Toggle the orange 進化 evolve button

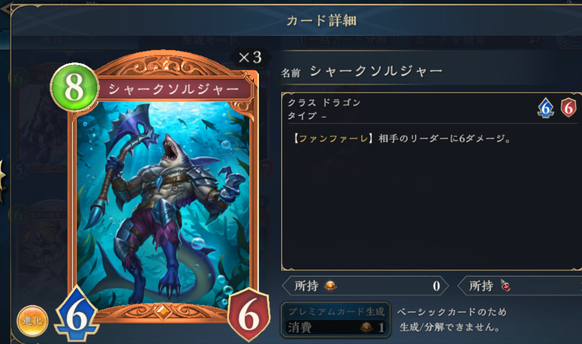coord(32,321)
